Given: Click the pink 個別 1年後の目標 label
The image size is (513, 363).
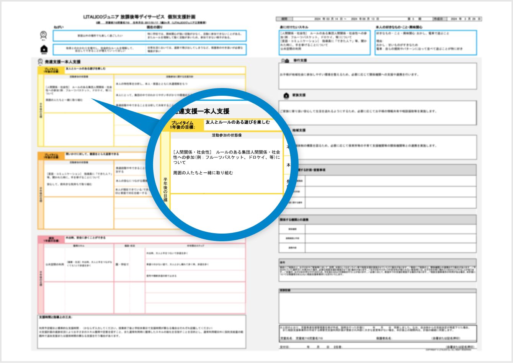Looking at the screenshot, I should pyautogui.click(x=51, y=239).
